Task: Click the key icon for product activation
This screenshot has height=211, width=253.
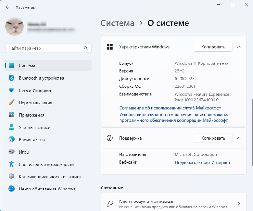Action: pos(110,204)
